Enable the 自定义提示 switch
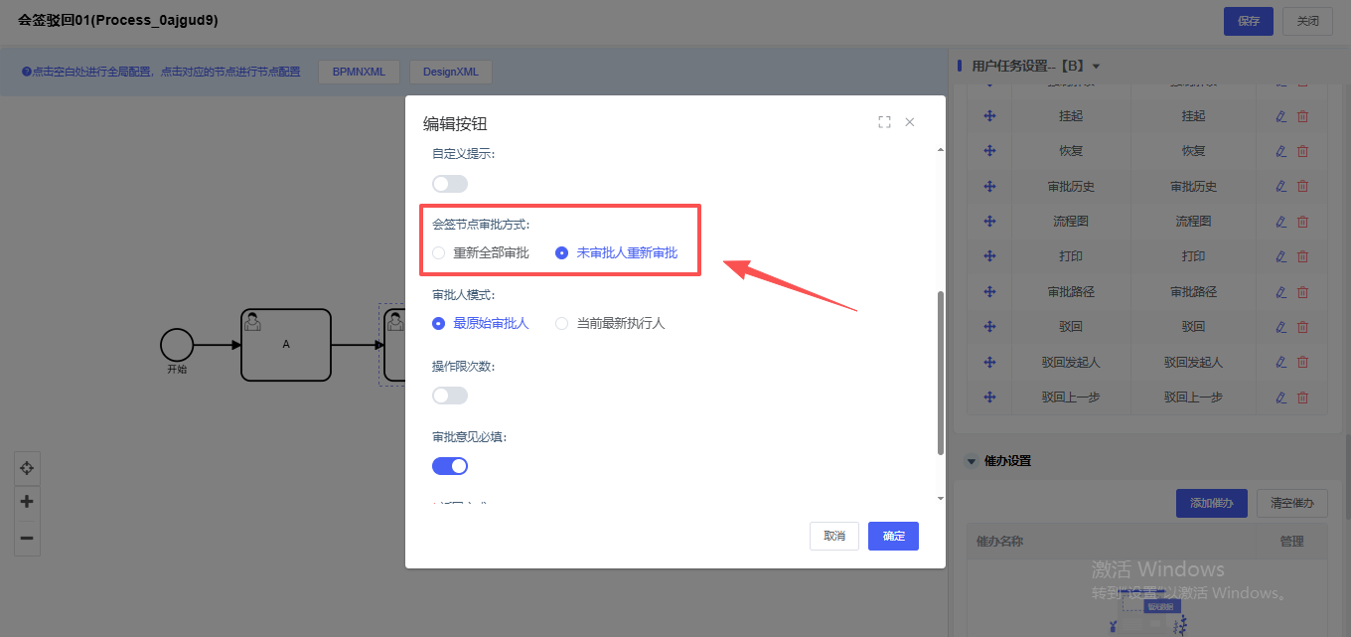The width and height of the screenshot is (1351, 637). click(x=449, y=184)
